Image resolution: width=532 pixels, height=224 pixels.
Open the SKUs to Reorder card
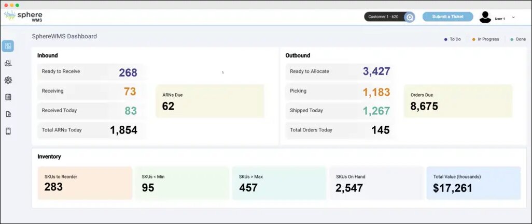pyautogui.click(x=85, y=183)
